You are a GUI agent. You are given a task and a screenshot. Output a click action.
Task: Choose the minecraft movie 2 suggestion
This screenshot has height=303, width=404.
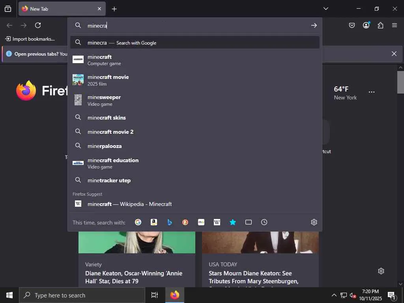tap(195, 132)
